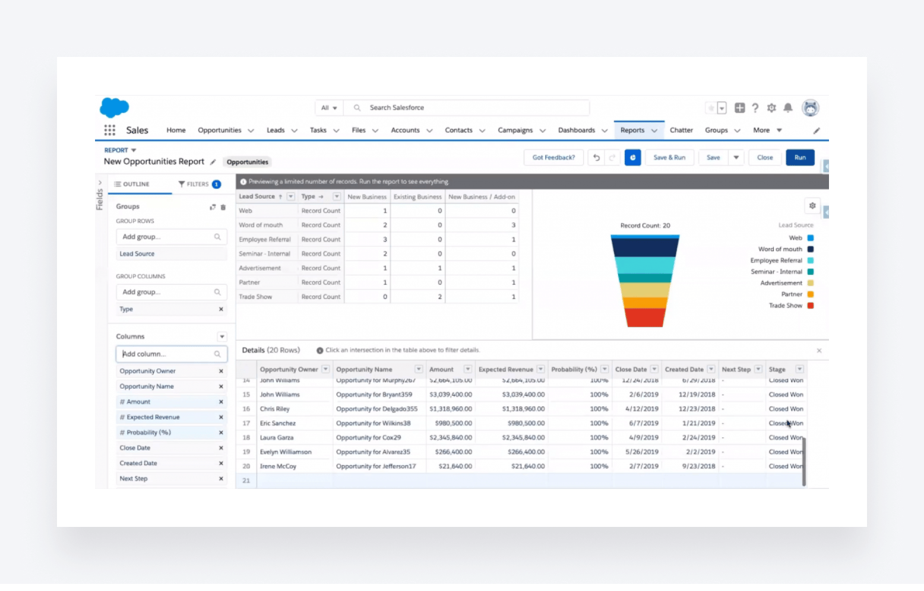Open the global actions plus icon
This screenshot has width=924, height=591.
739,108
